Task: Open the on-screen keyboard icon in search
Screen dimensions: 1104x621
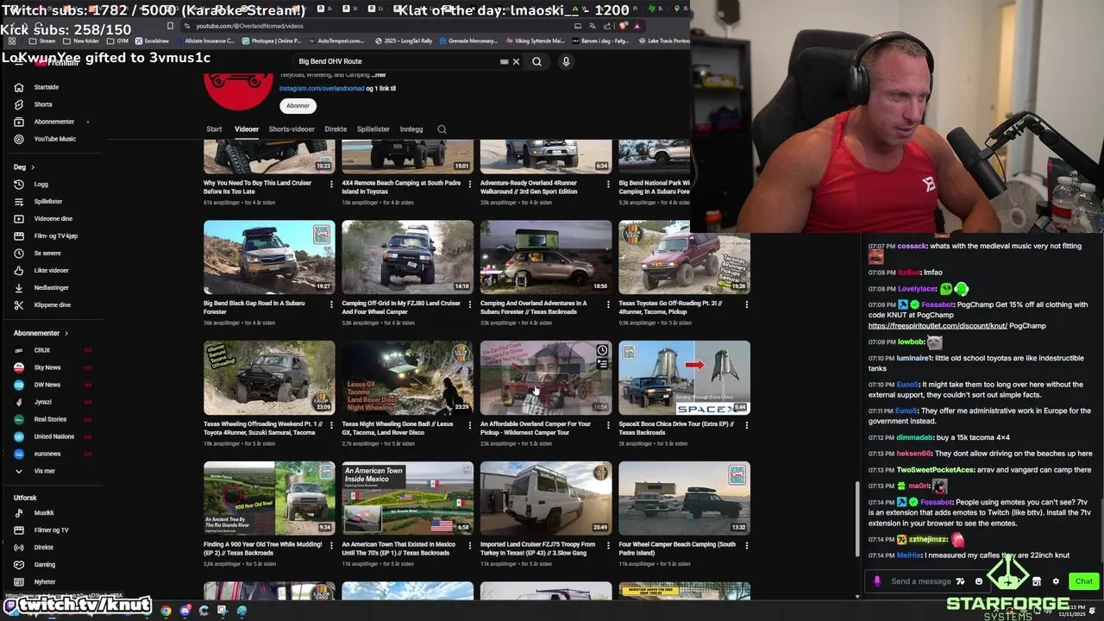Action: (x=505, y=61)
